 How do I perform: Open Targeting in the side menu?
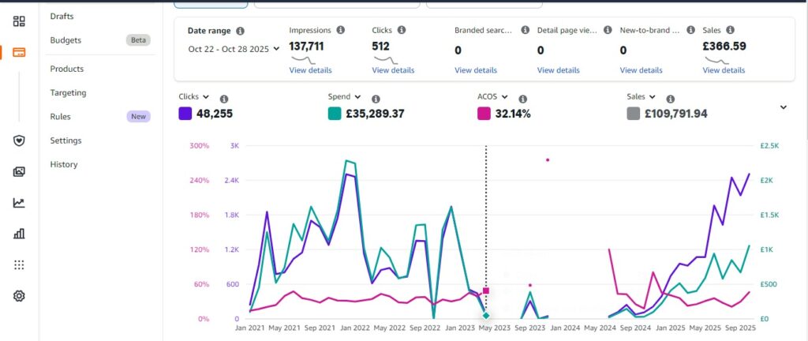[x=68, y=92]
